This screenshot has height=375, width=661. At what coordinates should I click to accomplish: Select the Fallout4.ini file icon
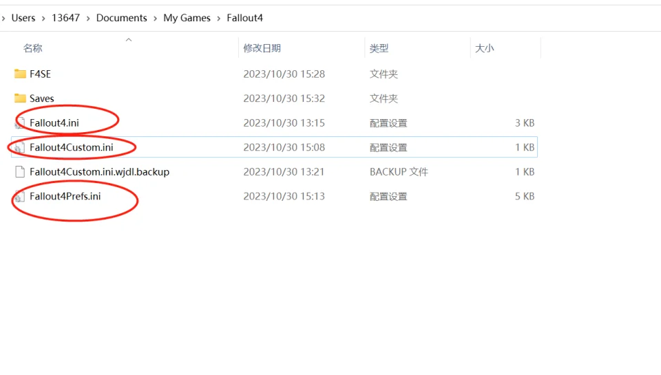pyautogui.click(x=20, y=123)
